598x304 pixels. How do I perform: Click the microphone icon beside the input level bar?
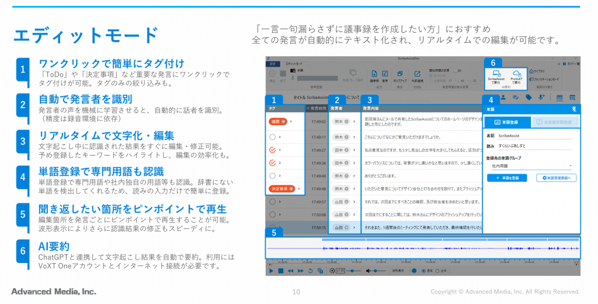[293, 78]
